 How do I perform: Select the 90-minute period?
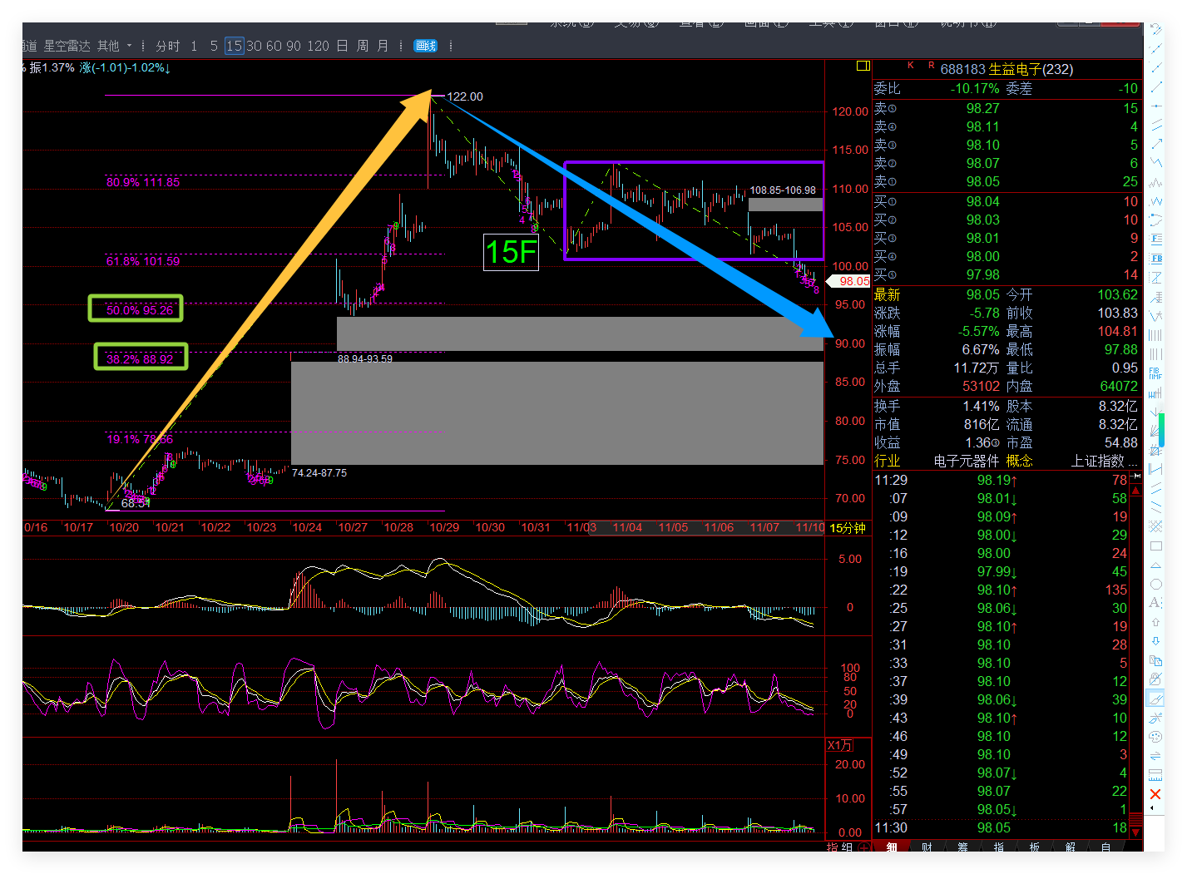tap(294, 46)
